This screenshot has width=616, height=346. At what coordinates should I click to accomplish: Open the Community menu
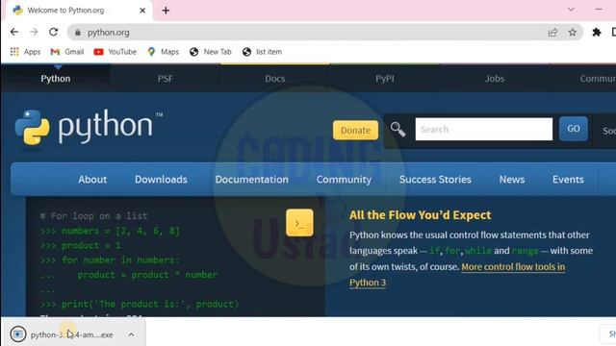344,180
